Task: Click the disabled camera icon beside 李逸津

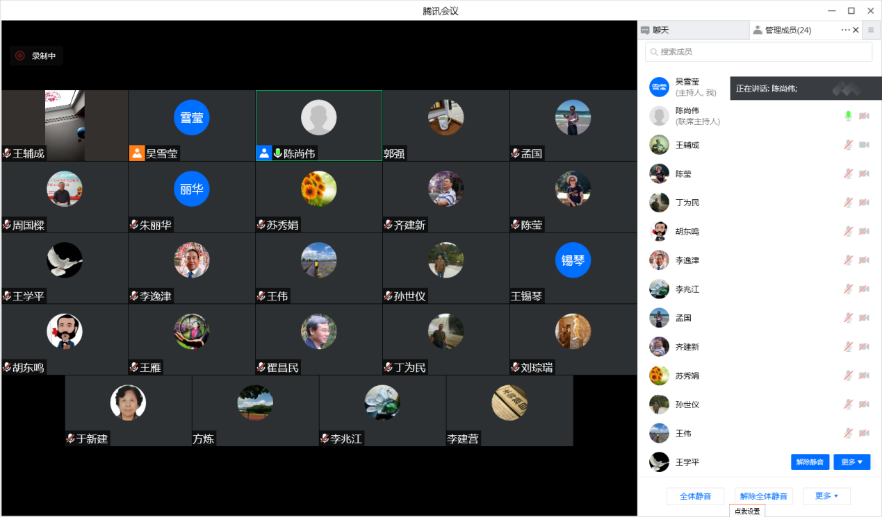Action: pyautogui.click(x=864, y=260)
